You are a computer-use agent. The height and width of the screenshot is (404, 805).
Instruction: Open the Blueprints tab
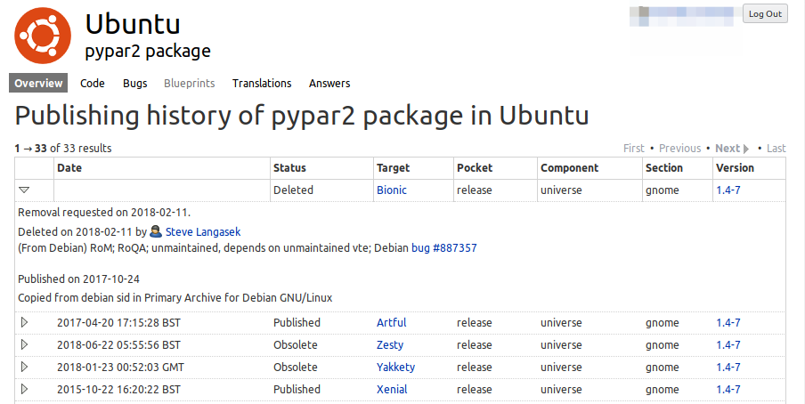pos(190,83)
